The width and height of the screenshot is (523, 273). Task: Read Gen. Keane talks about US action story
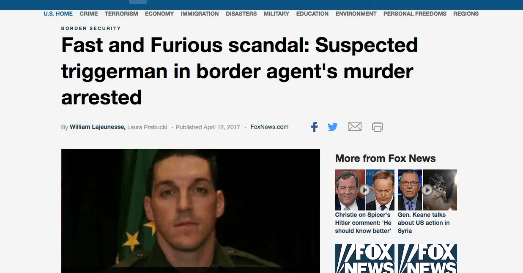pos(424,223)
